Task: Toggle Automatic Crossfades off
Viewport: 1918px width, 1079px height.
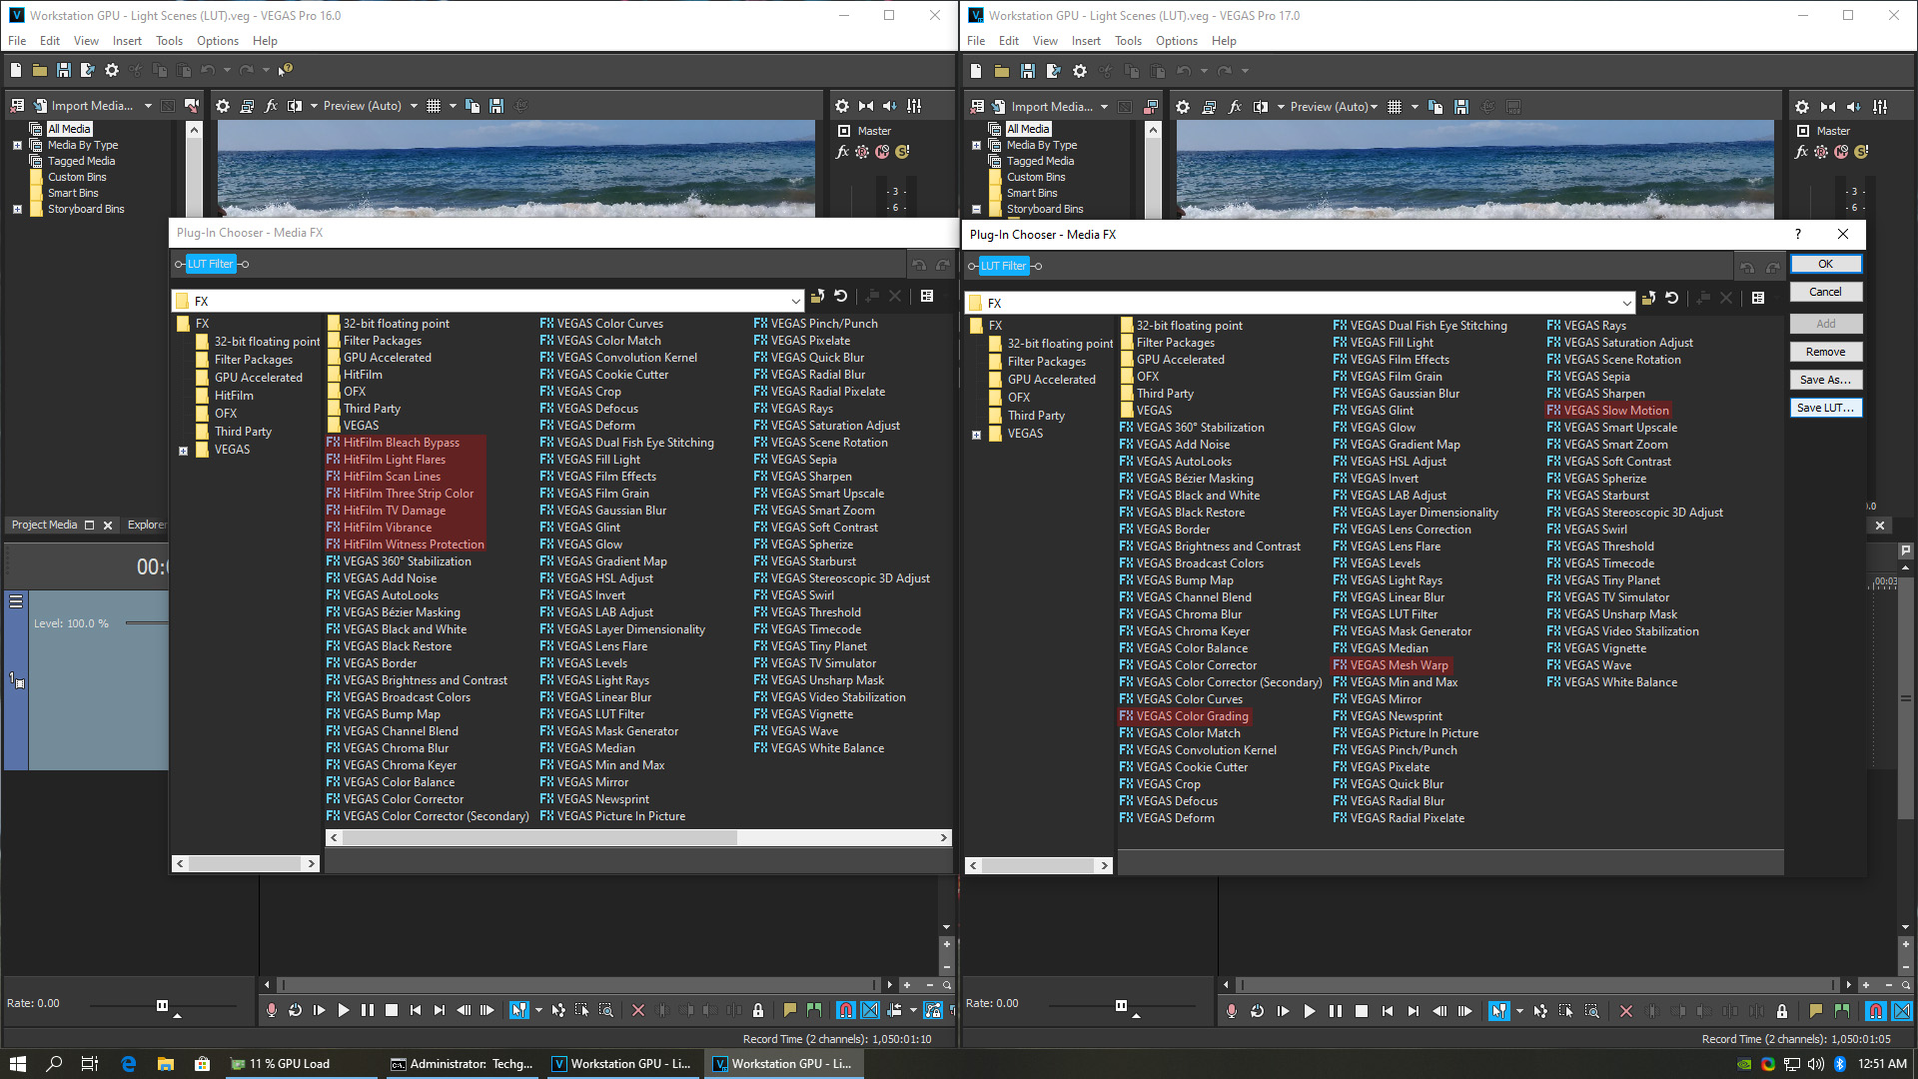Action: (870, 1010)
